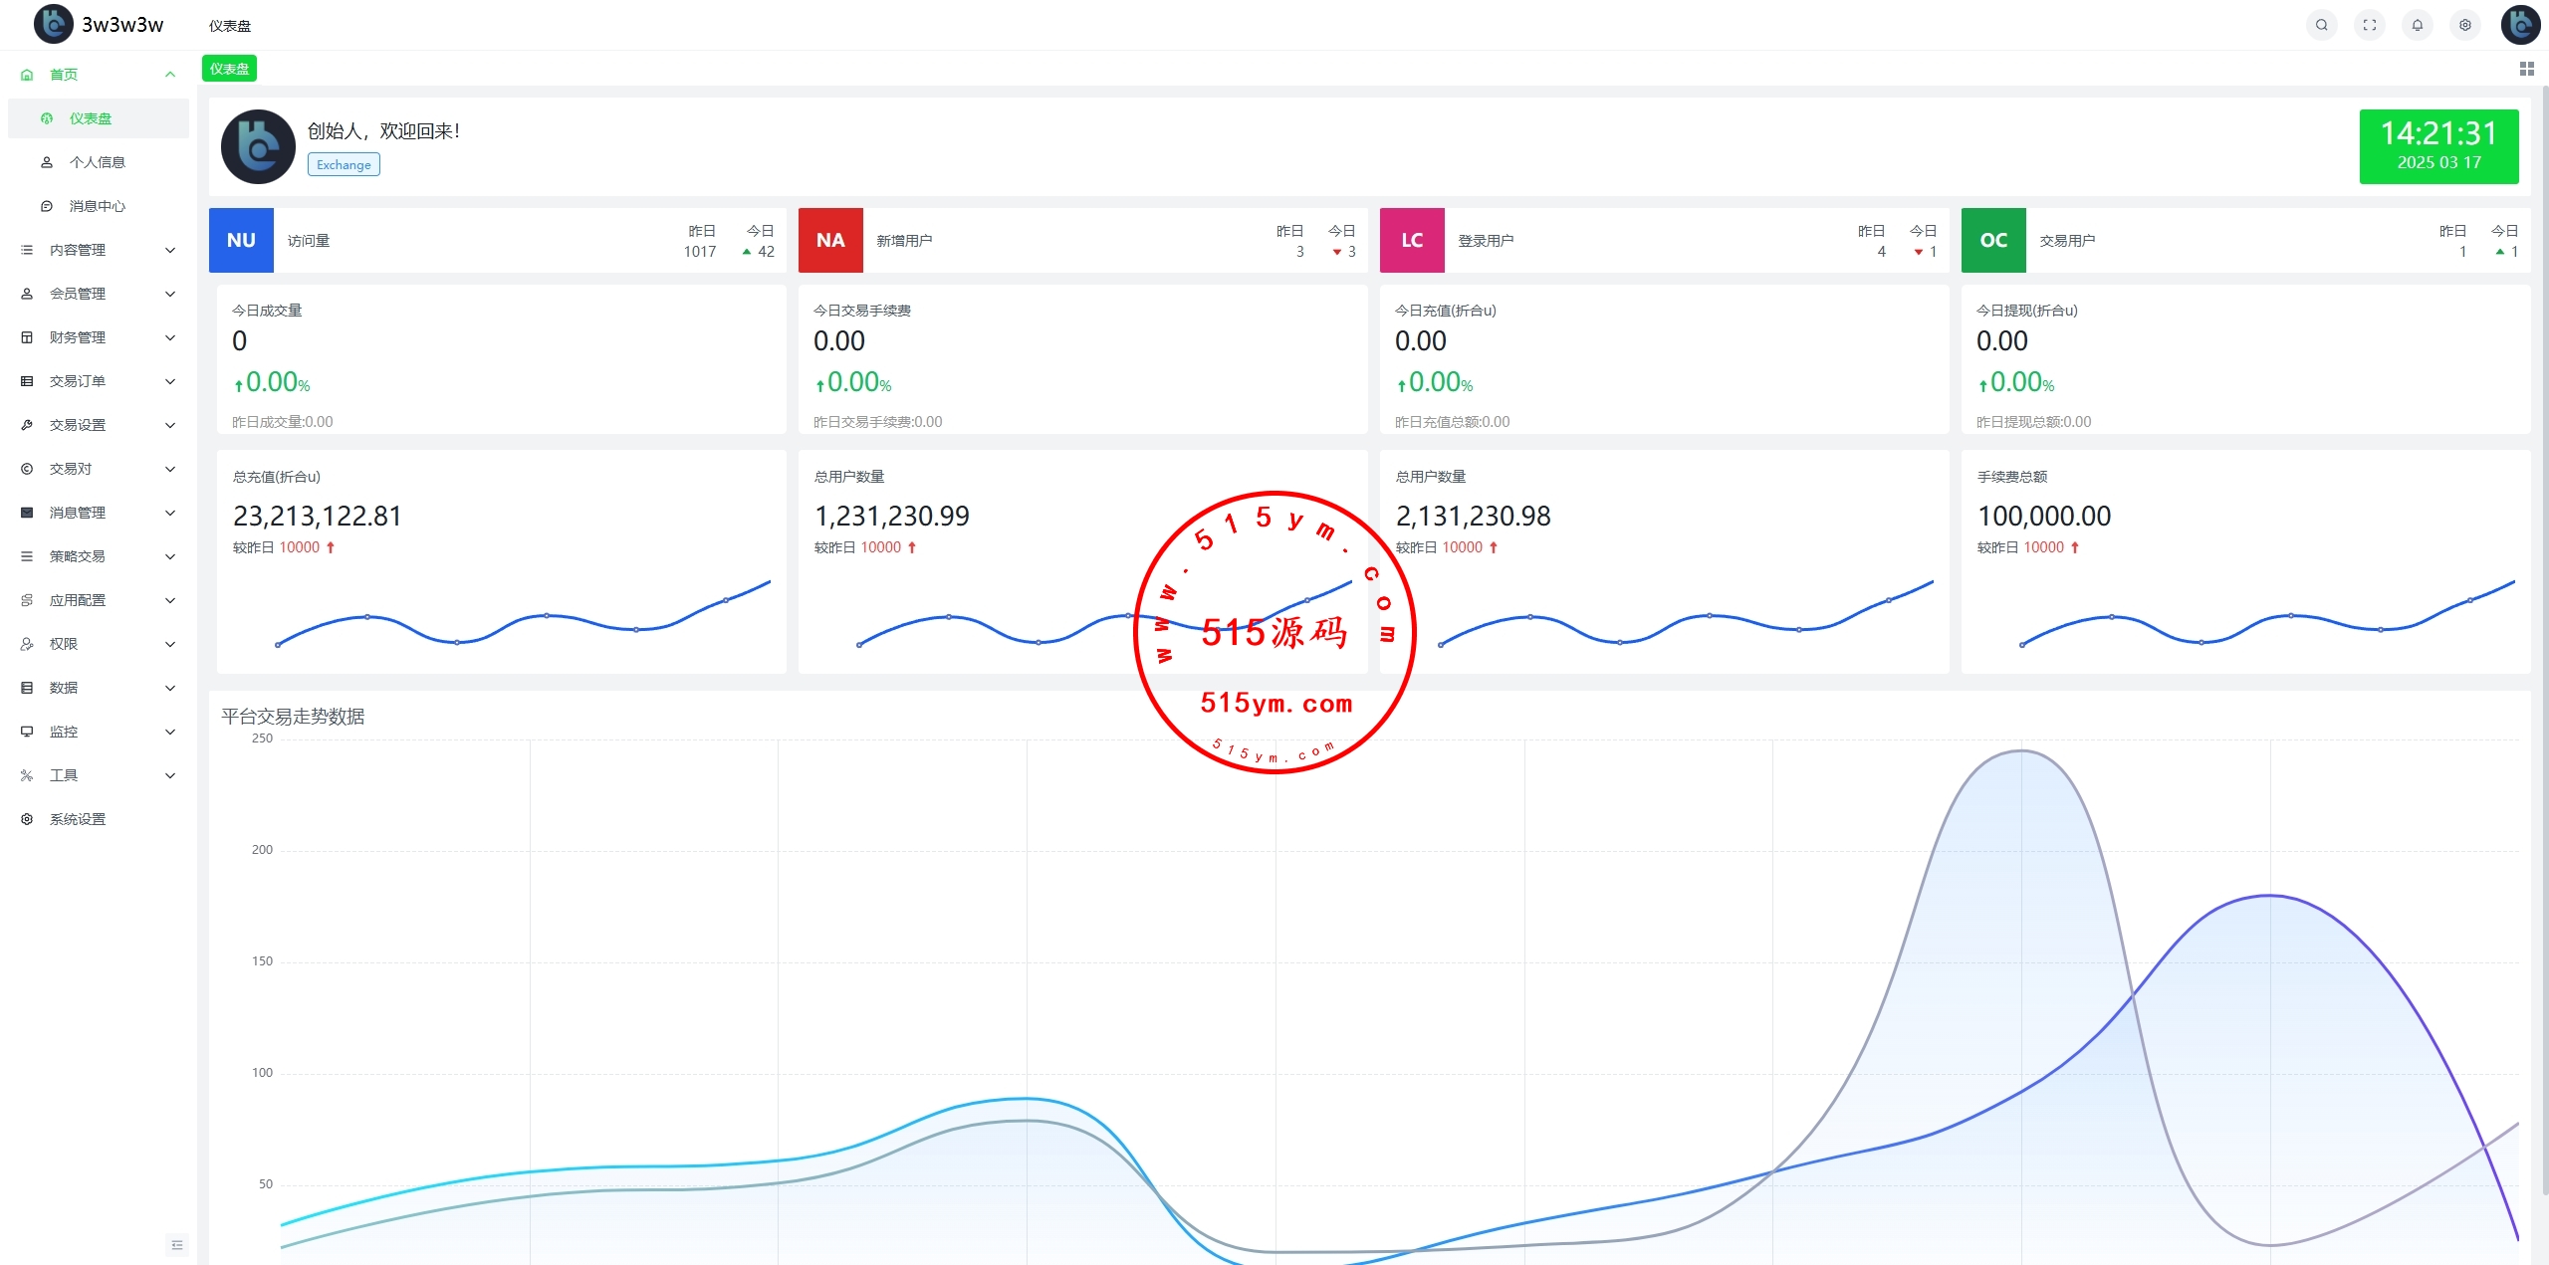Click the green OC trading users badge

tap(1992, 240)
